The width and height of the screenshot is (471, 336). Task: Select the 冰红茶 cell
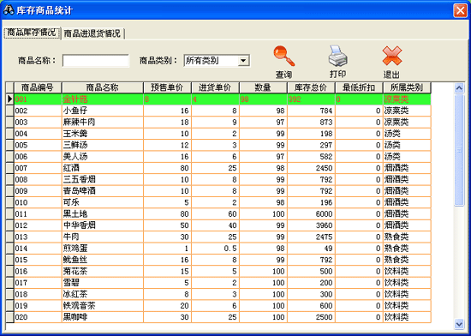point(103,294)
